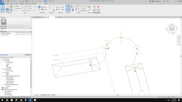
Task: Click the Windows Start button
Action: (2, 100)
